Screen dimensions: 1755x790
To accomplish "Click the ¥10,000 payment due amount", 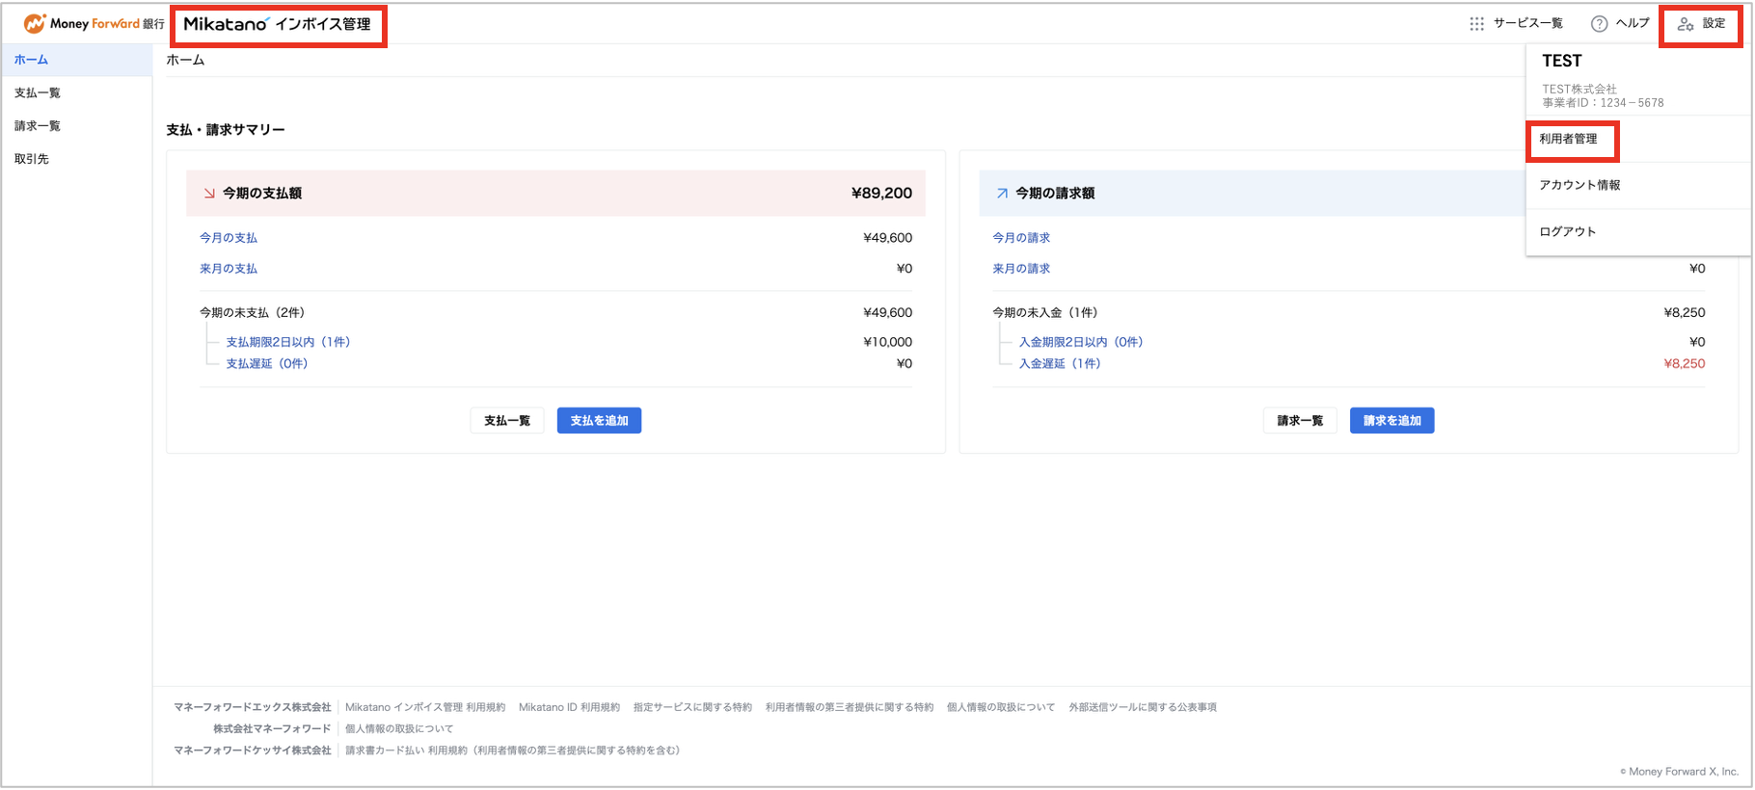I will coord(888,342).
